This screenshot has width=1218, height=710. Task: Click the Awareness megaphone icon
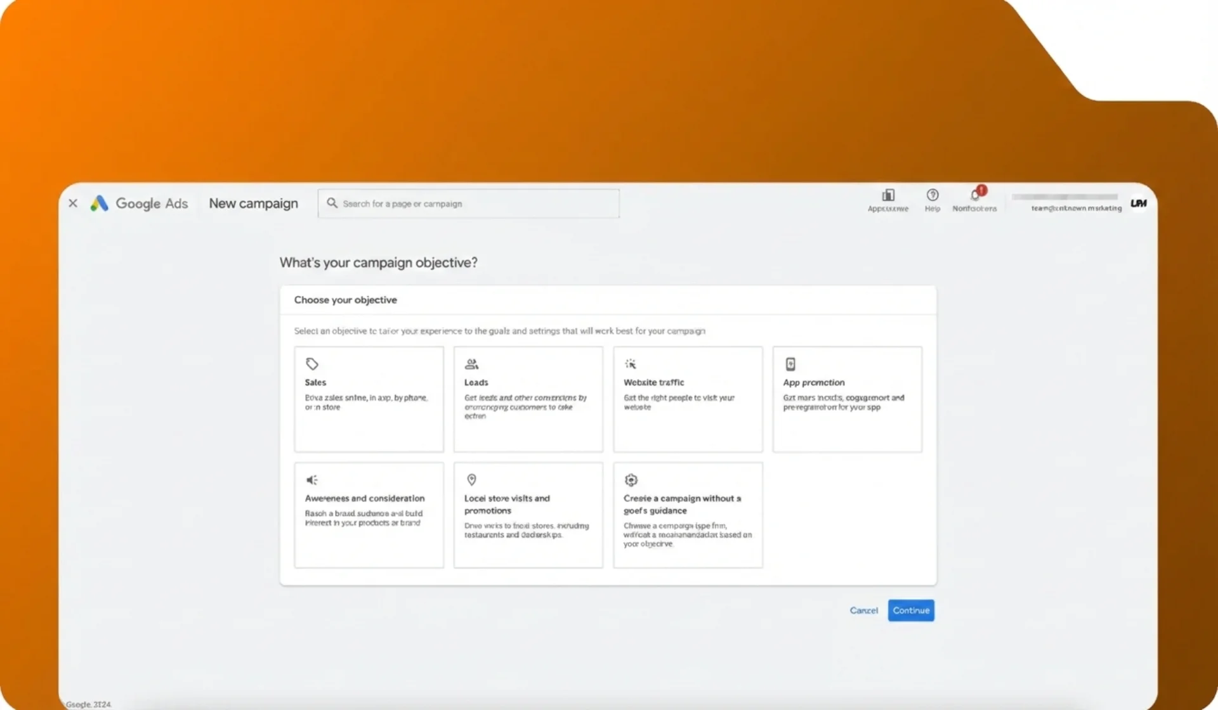(x=311, y=480)
